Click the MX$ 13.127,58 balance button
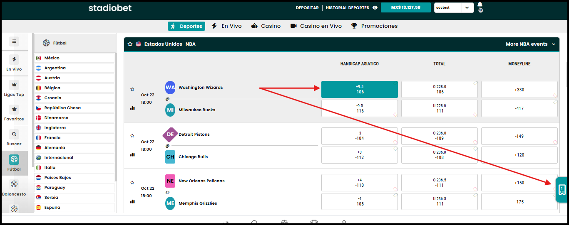 point(406,7)
